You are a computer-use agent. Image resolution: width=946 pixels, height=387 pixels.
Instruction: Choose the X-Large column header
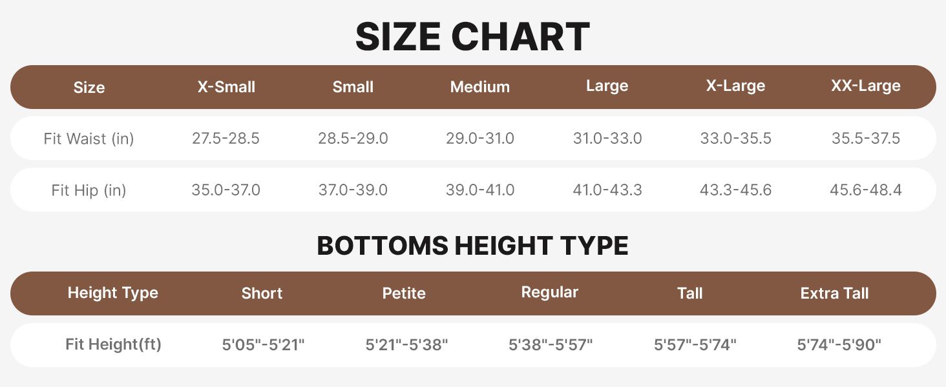(x=735, y=86)
